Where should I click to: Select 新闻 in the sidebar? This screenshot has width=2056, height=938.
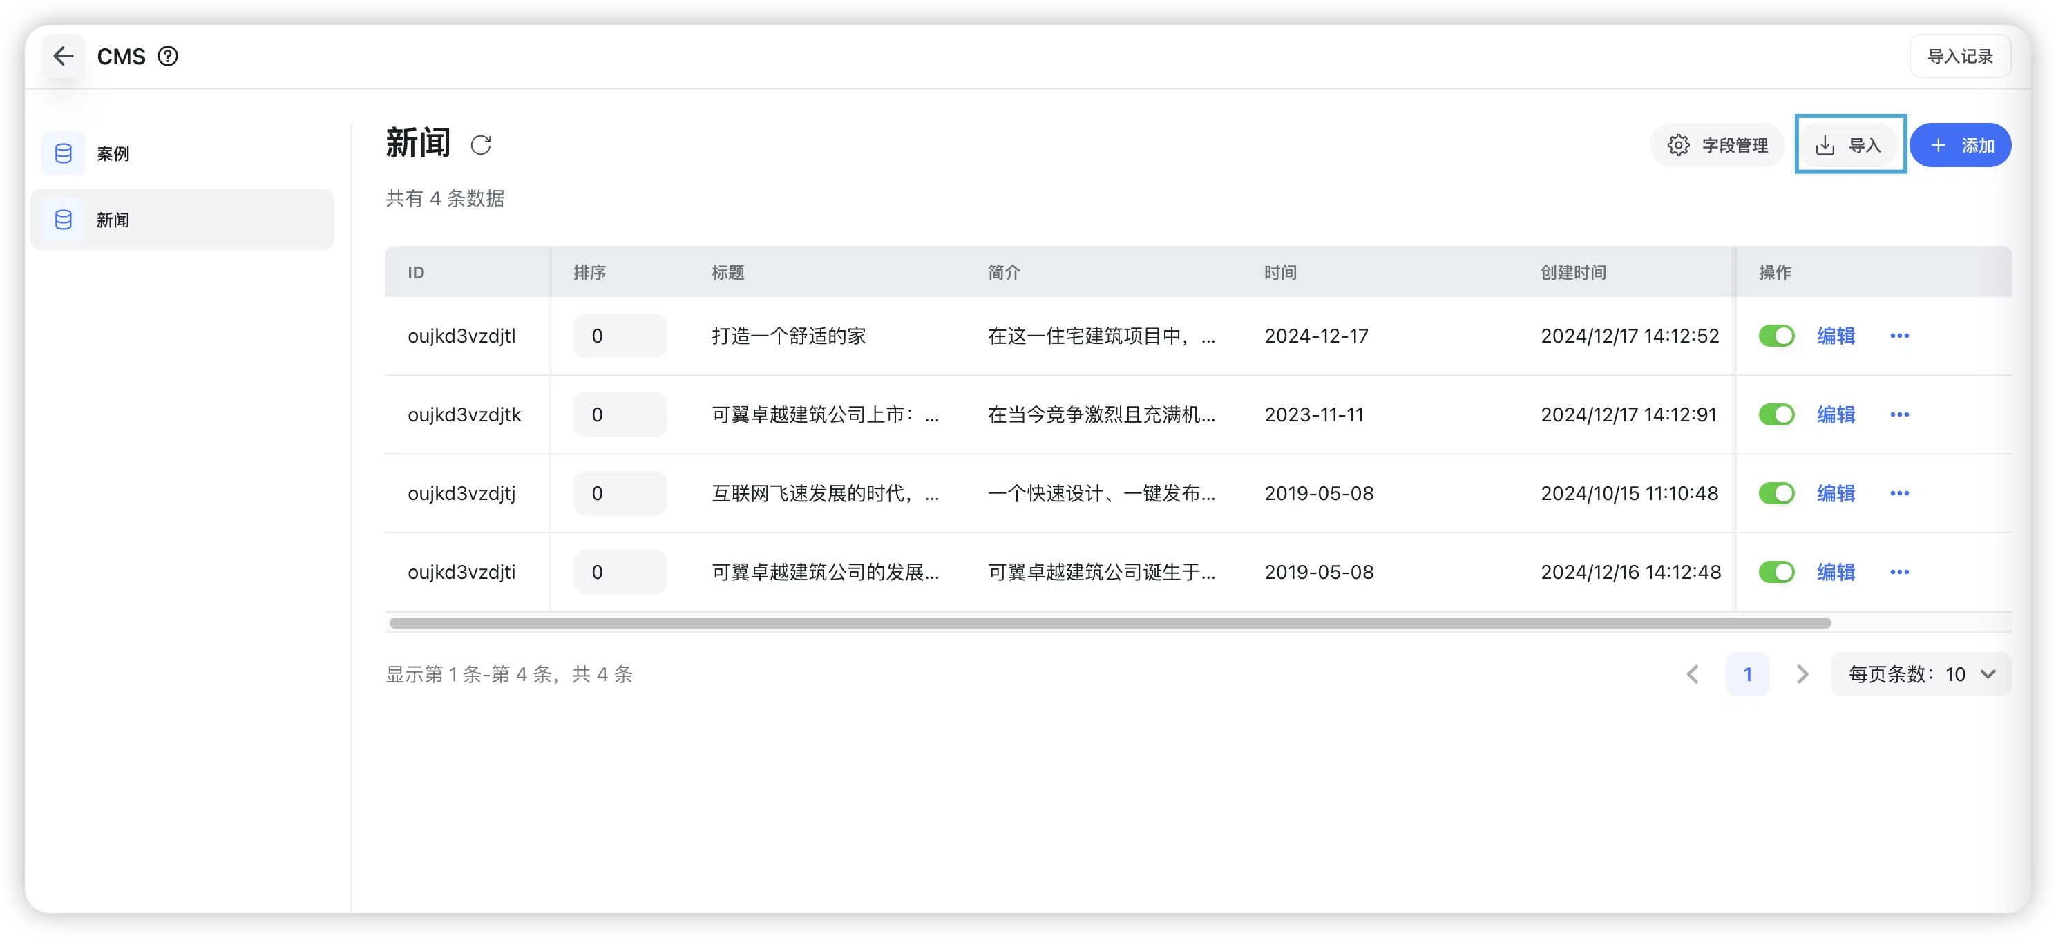[182, 220]
